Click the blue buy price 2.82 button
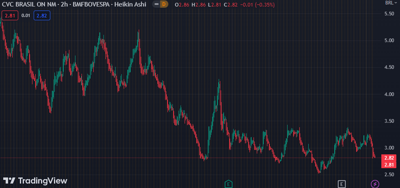 tap(42, 15)
